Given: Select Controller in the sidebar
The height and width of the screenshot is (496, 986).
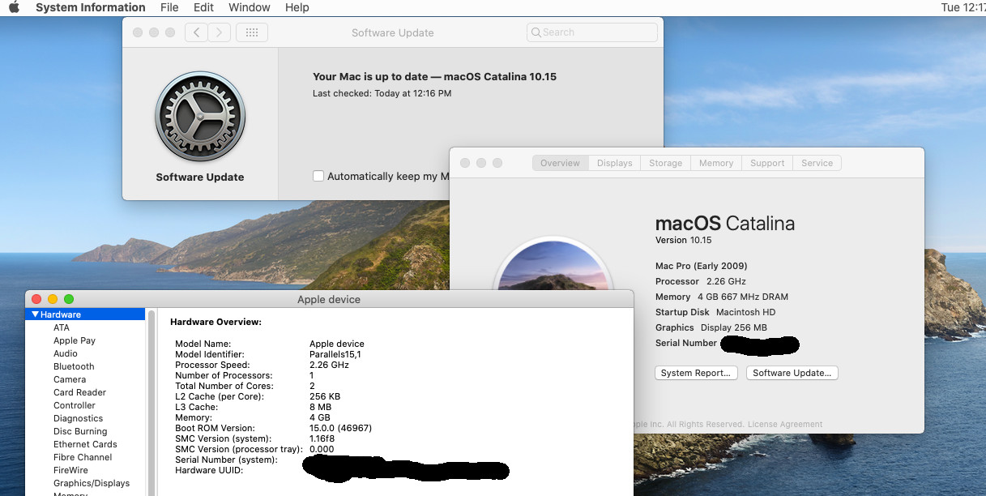Looking at the screenshot, I should (75, 405).
